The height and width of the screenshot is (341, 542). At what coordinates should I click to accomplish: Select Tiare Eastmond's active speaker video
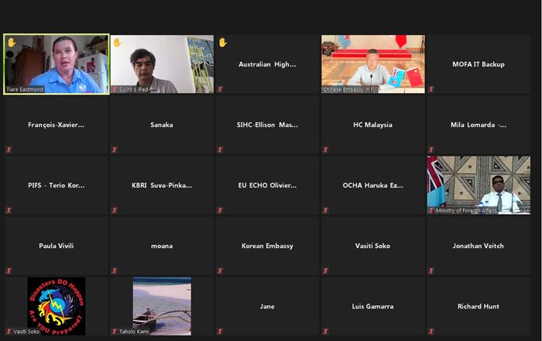(56, 64)
